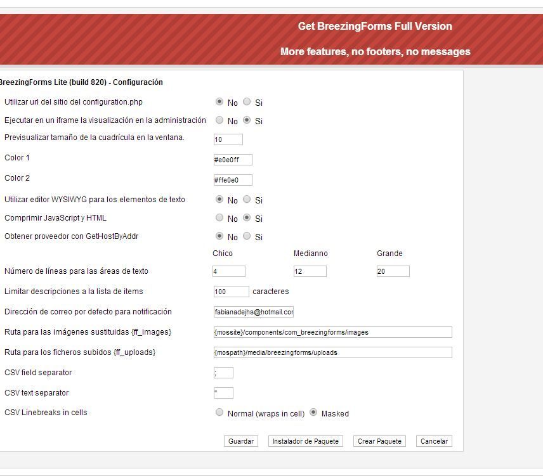Click the Grande column header
The height and width of the screenshot is (476, 543).
tap(389, 254)
